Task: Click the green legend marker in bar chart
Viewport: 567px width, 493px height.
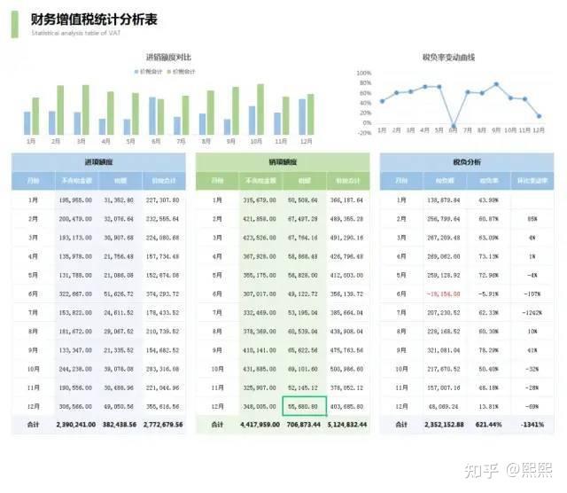Action: click(x=169, y=72)
